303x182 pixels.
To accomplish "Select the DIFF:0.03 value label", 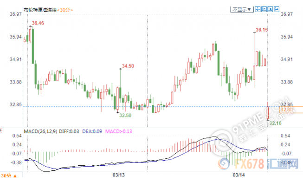I will pyautogui.click(x=69, y=131).
